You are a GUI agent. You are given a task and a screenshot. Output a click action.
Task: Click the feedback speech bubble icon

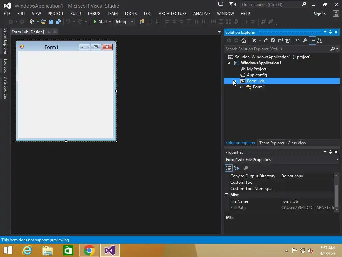[221, 4]
